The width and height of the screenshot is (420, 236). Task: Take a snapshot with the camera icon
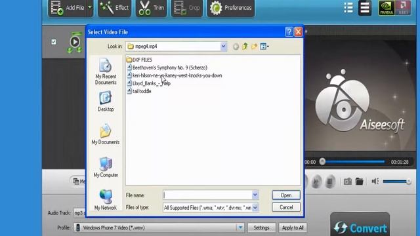pos(348,182)
